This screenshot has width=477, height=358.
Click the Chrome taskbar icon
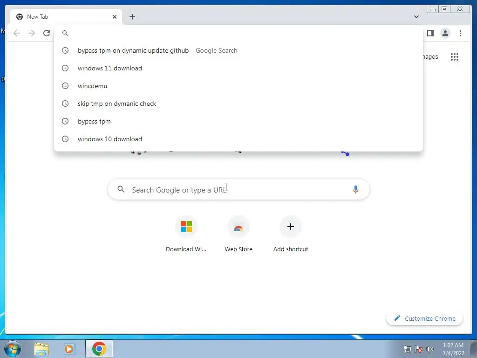tap(99, 349)
